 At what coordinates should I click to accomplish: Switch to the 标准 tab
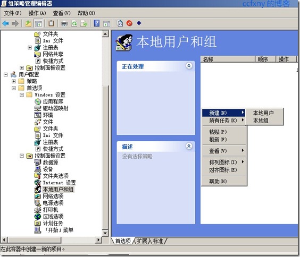click(158, 241)
